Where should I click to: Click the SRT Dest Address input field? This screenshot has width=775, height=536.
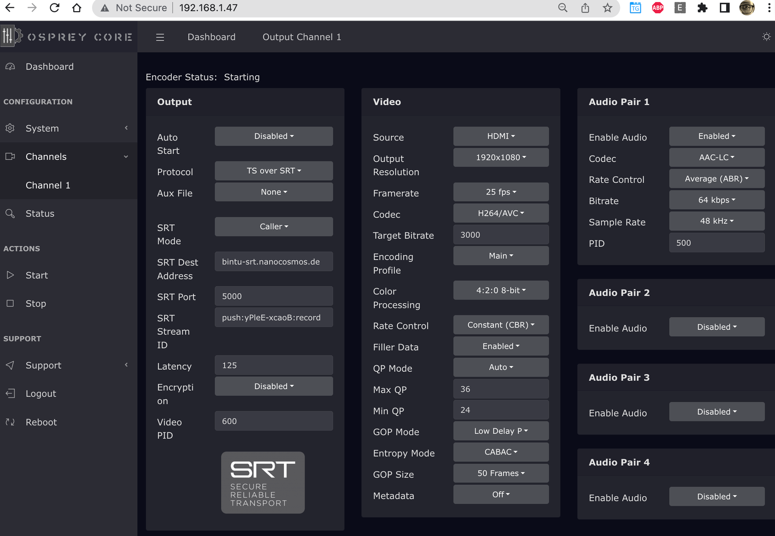click(x=274, y=262)
